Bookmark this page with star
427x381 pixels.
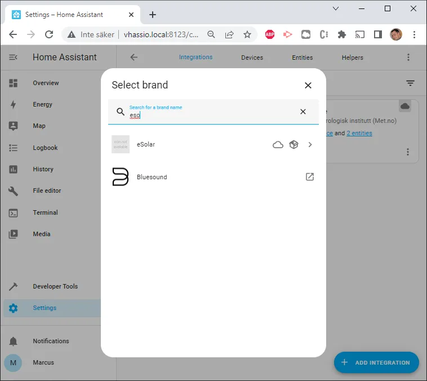(247, 34)
